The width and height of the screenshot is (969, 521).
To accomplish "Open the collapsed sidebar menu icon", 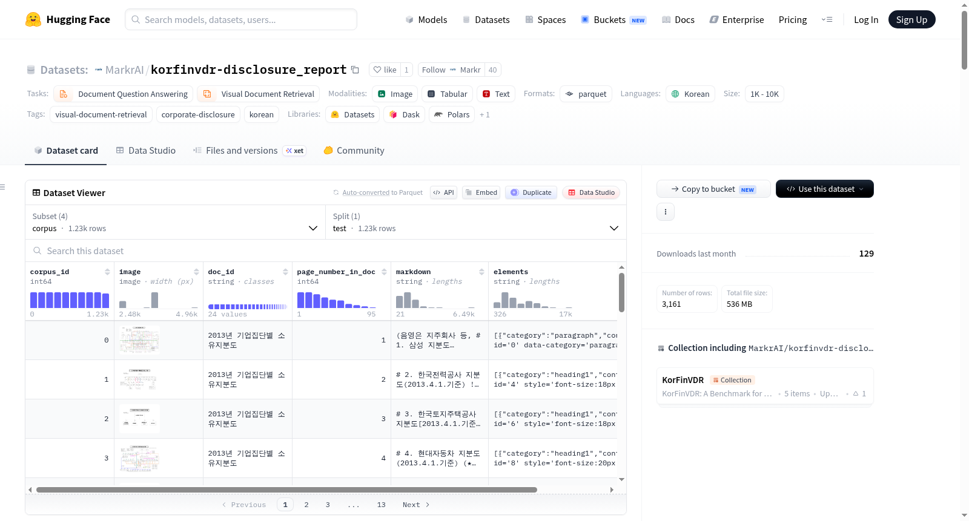I will pyautogui.click(x=3, y=187).
